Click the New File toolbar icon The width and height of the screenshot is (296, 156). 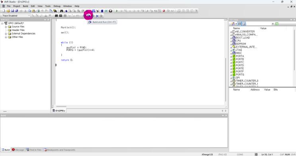click(x=4, y=11)
